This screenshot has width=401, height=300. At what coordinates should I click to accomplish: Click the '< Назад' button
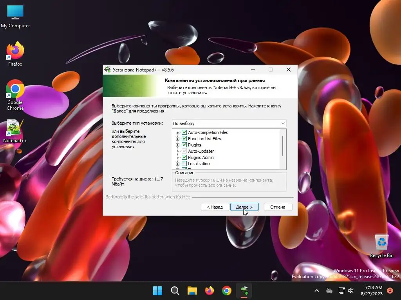tap(215, 207)
